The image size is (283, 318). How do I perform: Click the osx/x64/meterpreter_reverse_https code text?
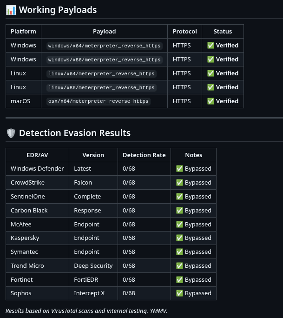(99, 101)
